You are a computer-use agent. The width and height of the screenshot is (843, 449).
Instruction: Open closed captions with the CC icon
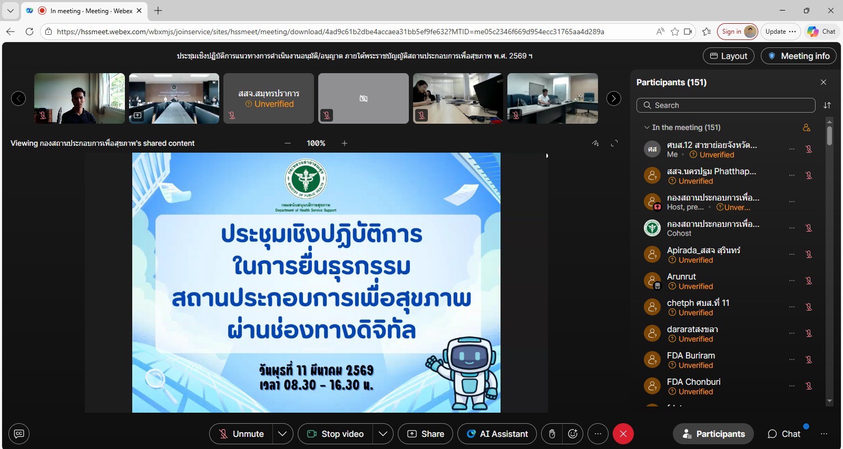(x=19, y=434)
